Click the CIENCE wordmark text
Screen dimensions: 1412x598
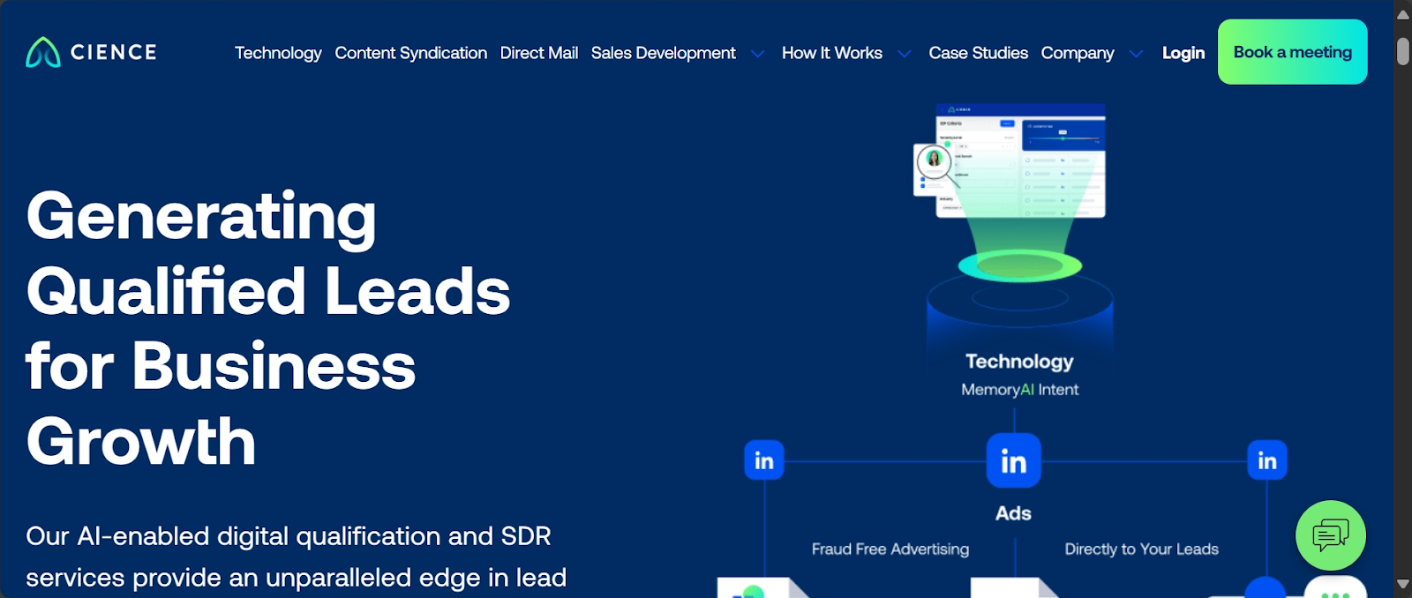pos(114,53)
